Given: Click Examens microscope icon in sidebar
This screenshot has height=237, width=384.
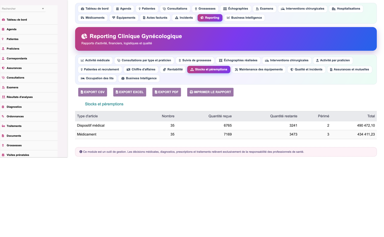Looking at the screenshot, I should 3,87.
